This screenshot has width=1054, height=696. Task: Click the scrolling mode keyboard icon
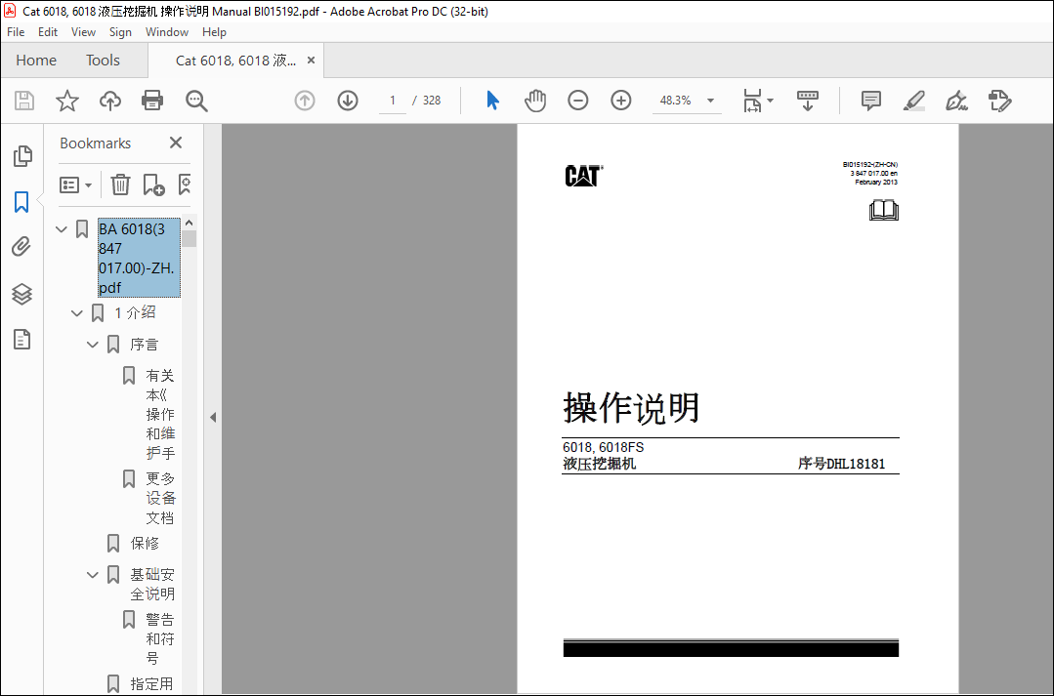[x=807, y=101]
